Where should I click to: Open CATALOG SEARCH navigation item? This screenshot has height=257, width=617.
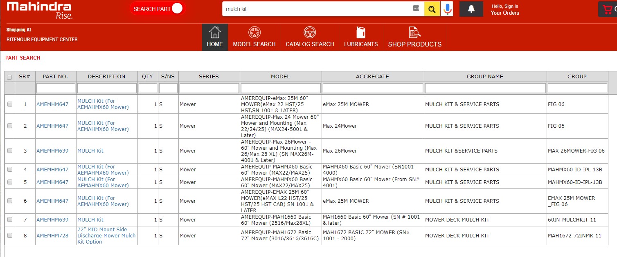[310, 37]
